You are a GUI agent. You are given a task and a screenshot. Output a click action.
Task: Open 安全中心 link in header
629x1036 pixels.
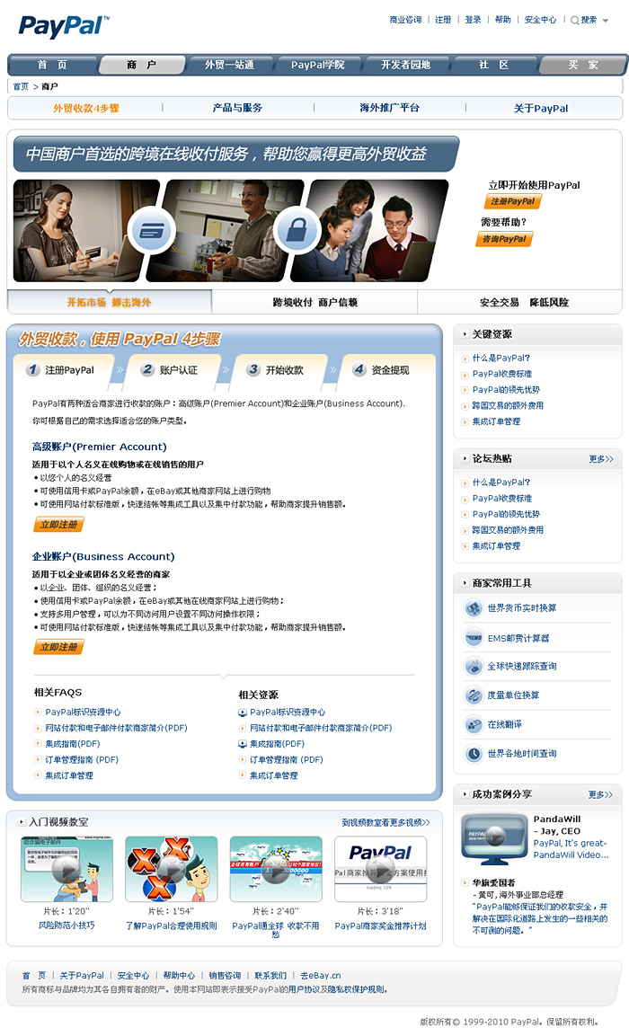[540, 20]
